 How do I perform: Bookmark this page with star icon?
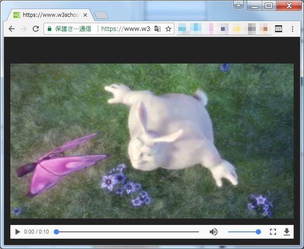click(168, 29)
